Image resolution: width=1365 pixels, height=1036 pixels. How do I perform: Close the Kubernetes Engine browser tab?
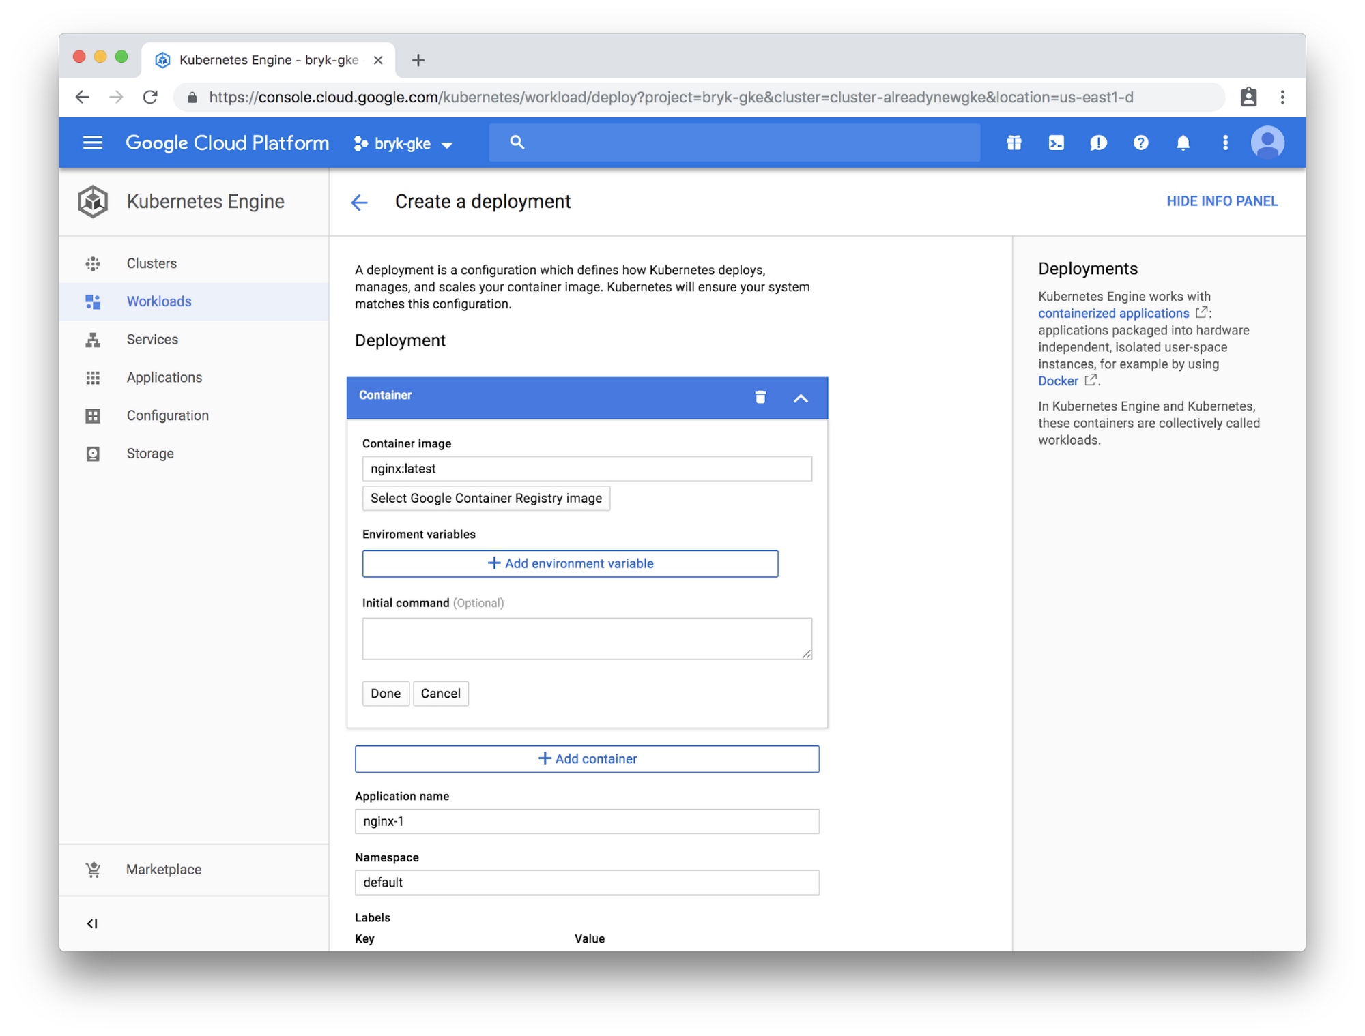pyautogui.click(x=378, y=60)
